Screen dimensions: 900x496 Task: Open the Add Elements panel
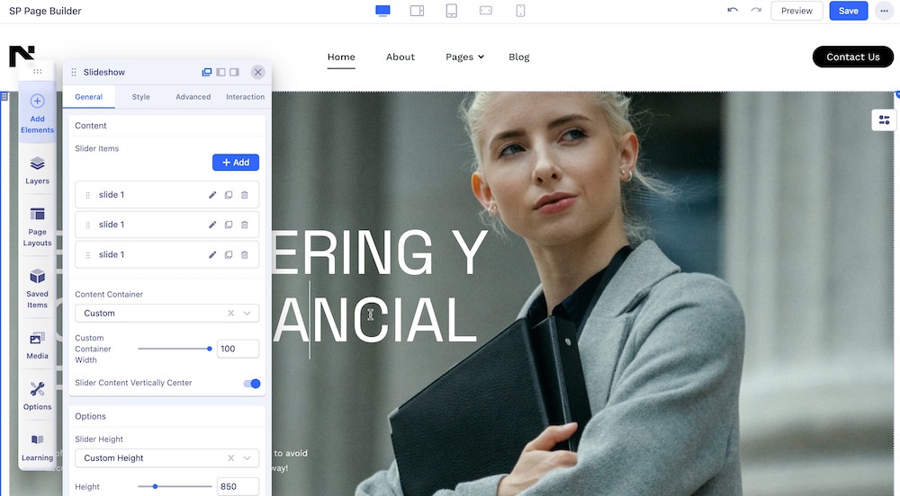(x=37, y=112)
